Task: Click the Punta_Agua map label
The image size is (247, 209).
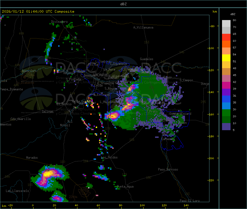Action: [x=125, y=186]
